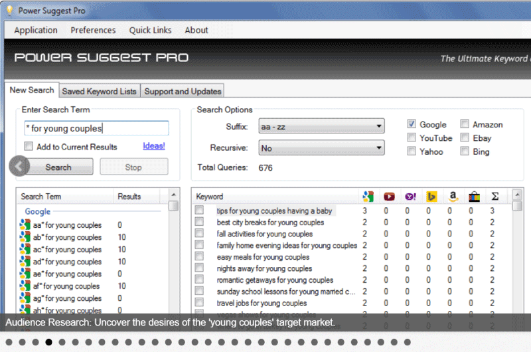Tick 'tips for young couples having a baby'
Screen dimensions: 531x352
[x=199, y=210]
